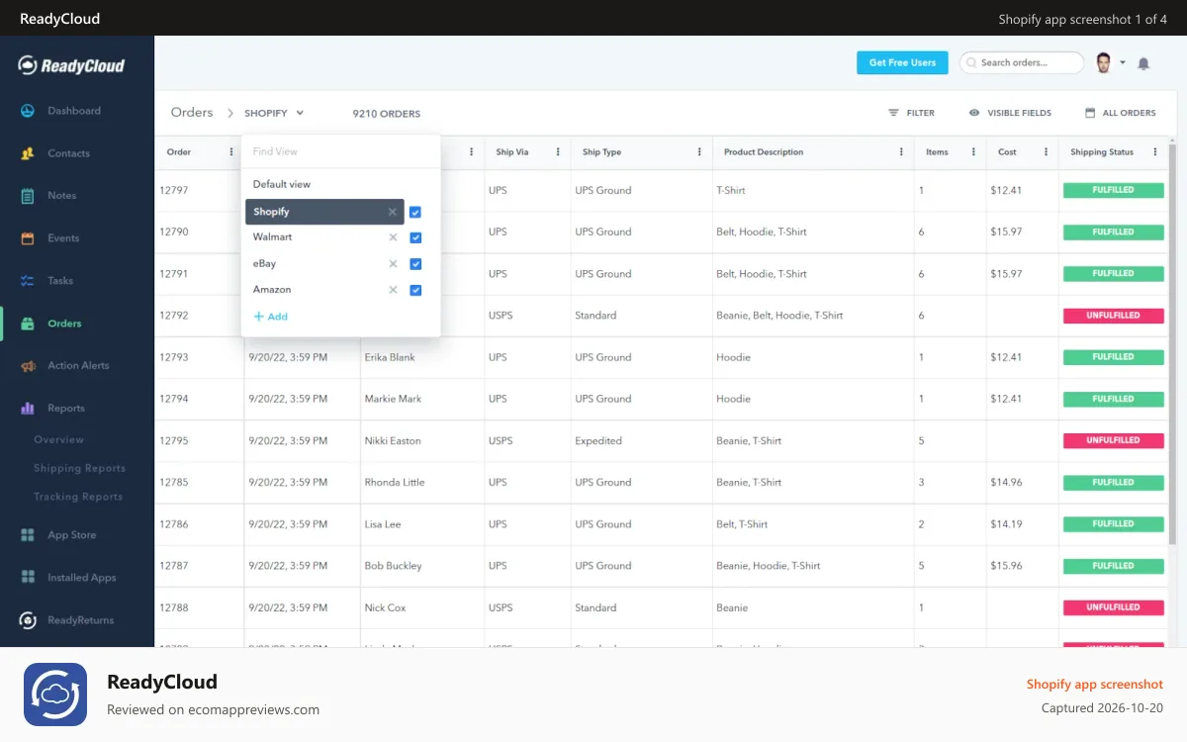Uncheck the Amazon view checkbox
This screenshot has width=1187, height=742.
coord(415,290)
